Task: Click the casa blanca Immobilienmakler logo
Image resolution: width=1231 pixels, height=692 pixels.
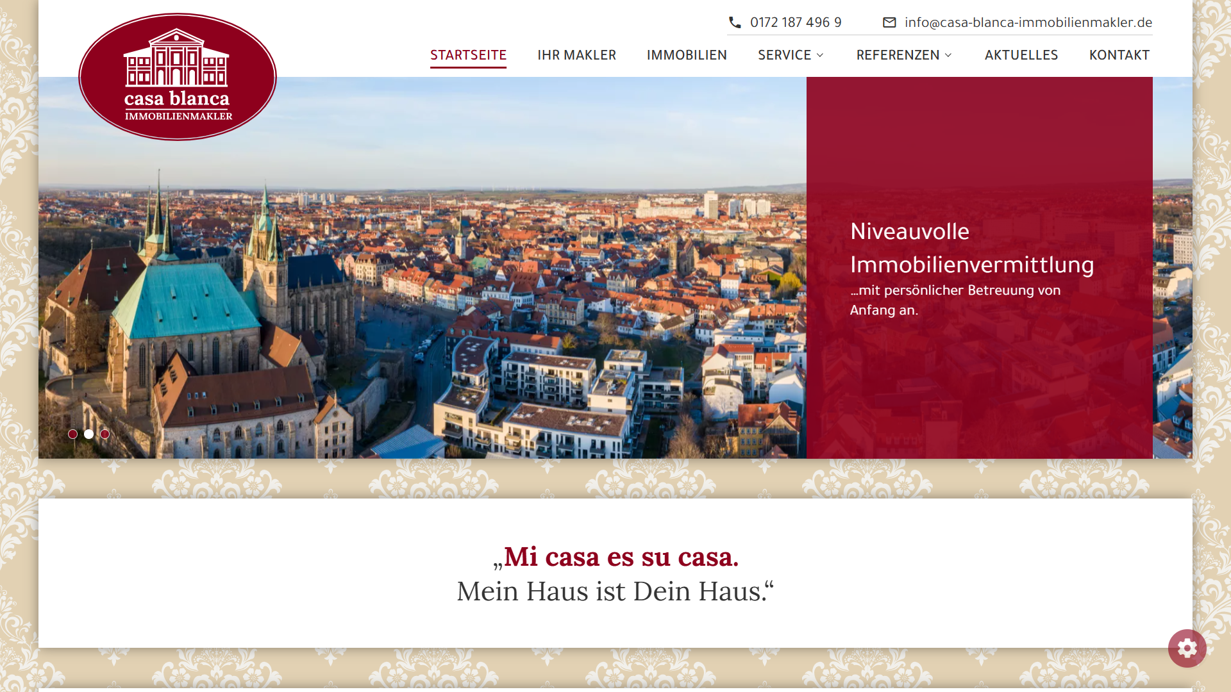Action: [178, 77]
